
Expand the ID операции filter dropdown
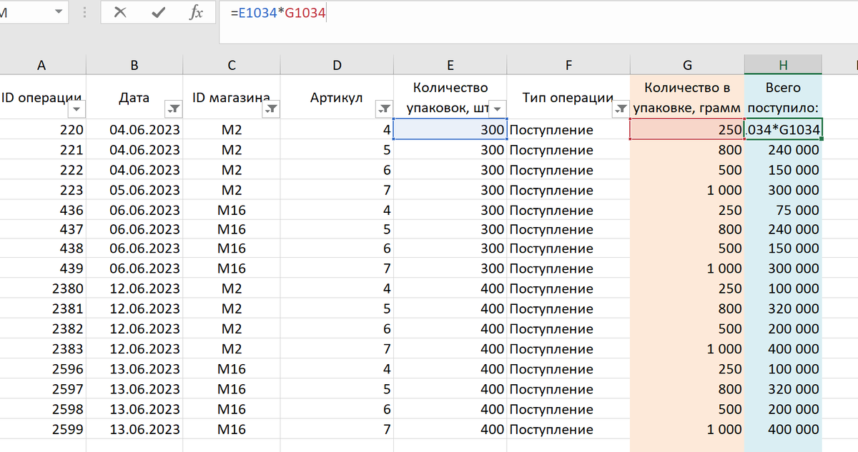[x=77, y=109]
